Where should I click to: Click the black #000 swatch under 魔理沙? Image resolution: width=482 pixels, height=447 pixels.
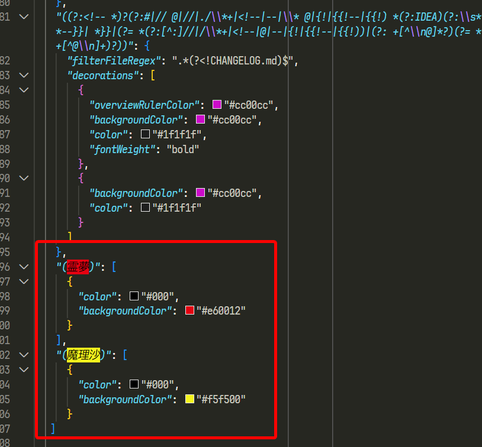pos(134,384)
